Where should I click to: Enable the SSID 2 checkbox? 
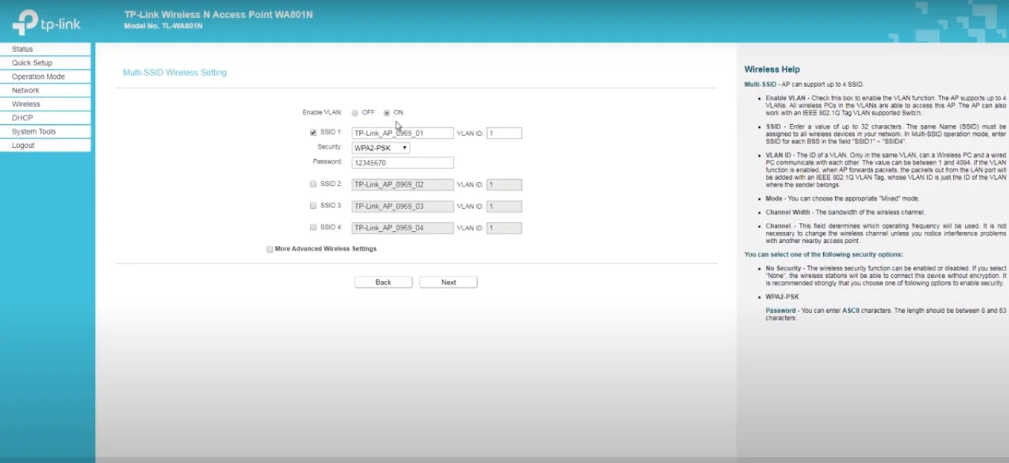pyautogui.click(x=313, y=184)
